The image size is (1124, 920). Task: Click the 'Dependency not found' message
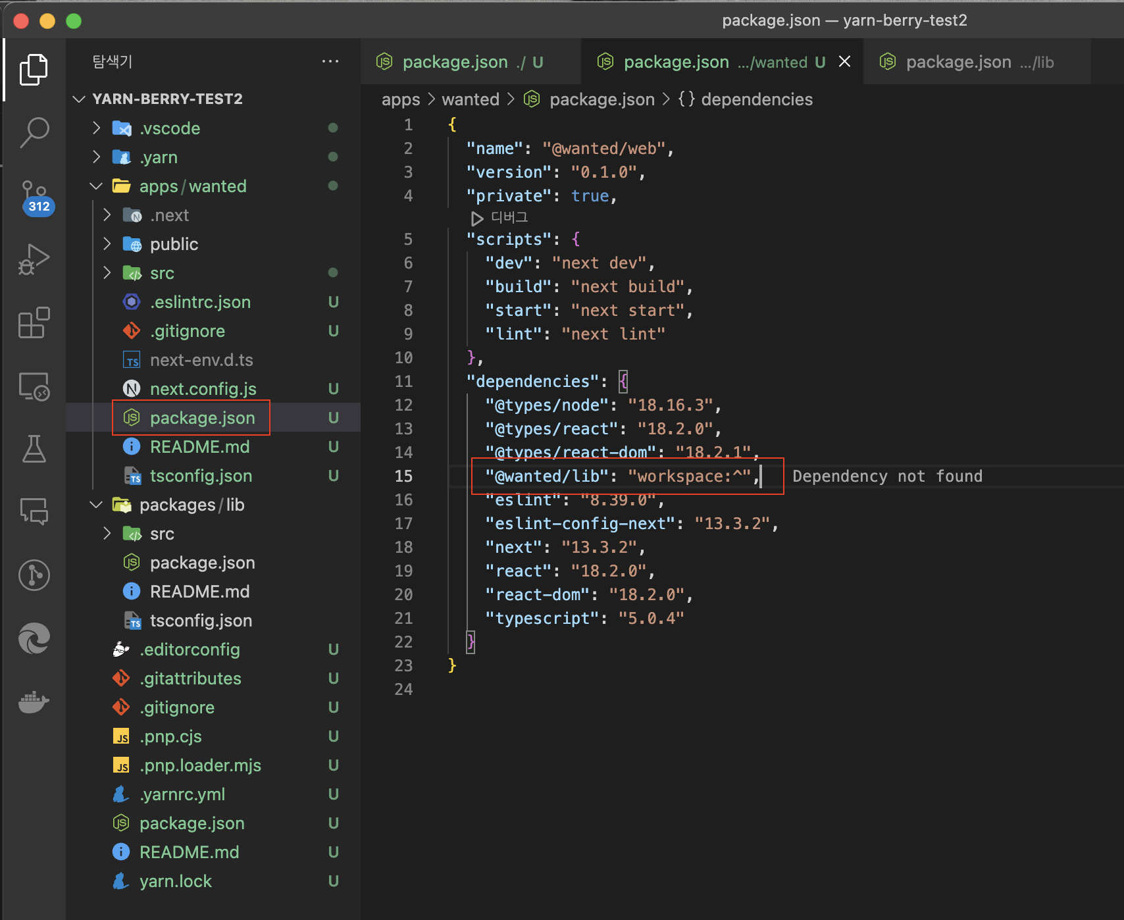point(887,476)
